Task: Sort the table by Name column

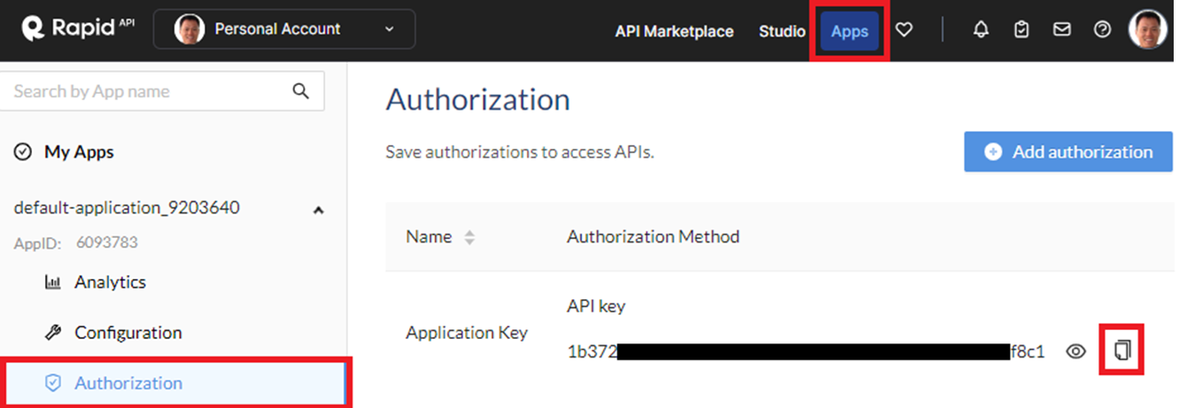Action: 469,237
